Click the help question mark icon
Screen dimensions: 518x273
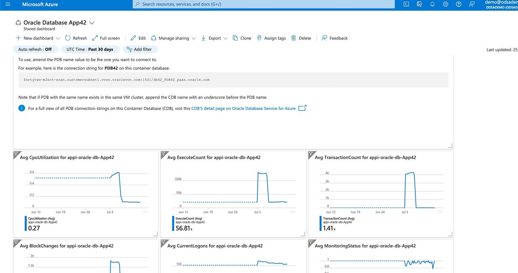tap(459, 4)
